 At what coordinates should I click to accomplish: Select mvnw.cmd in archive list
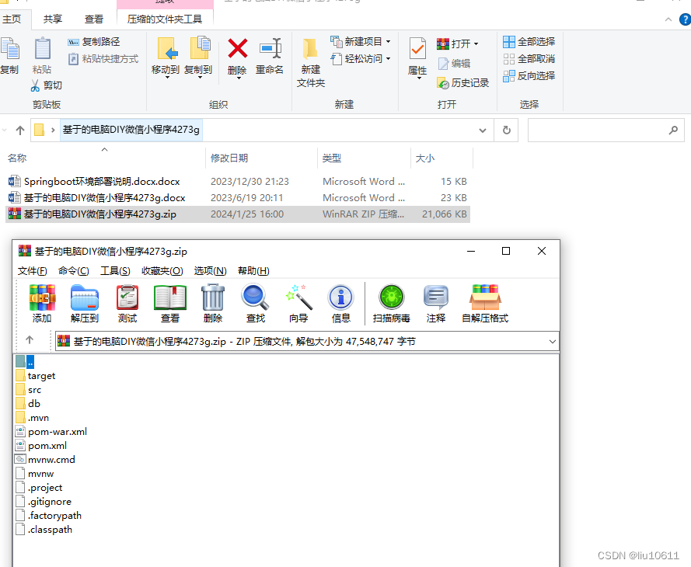[45, 460]
